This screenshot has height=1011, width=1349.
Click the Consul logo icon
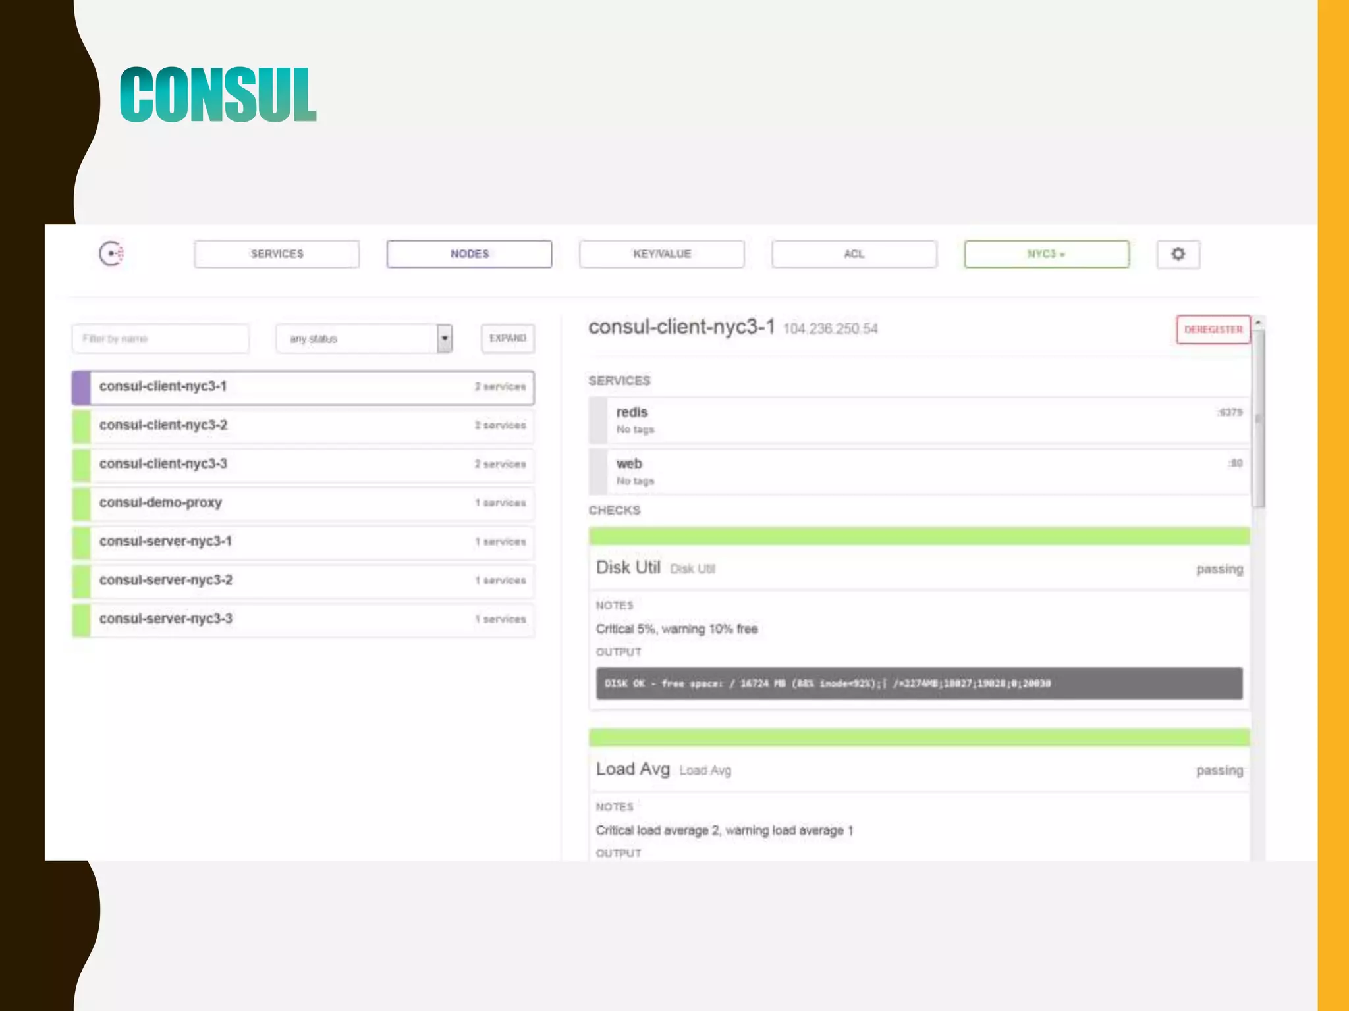111,253
